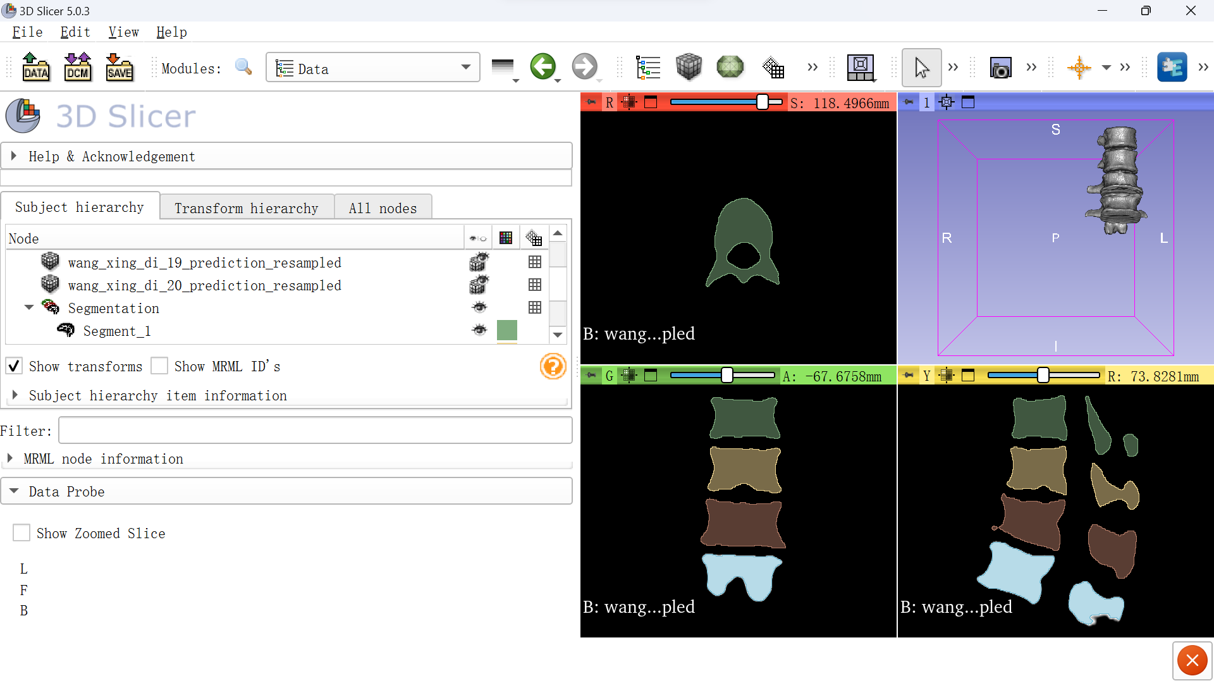Center the 3D view icon

(947, 102)
